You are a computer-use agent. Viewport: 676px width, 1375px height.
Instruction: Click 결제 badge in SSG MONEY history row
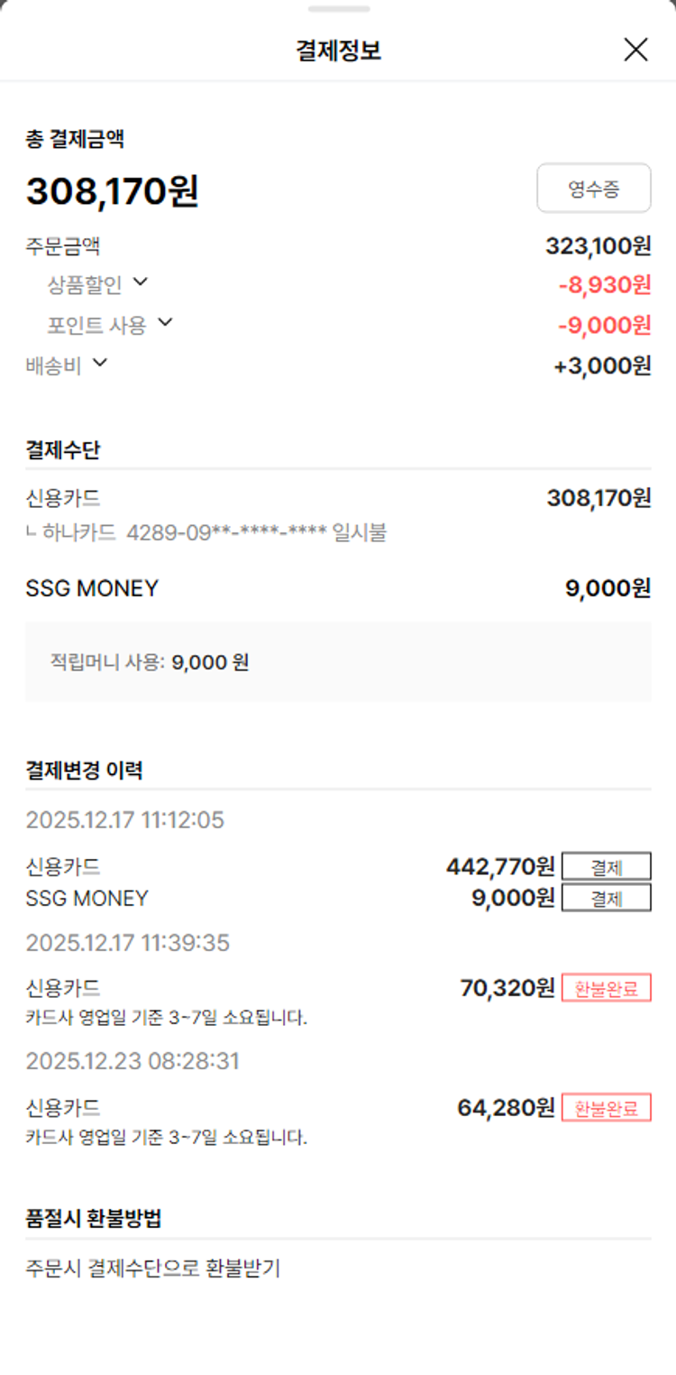(x=606, y=899)
